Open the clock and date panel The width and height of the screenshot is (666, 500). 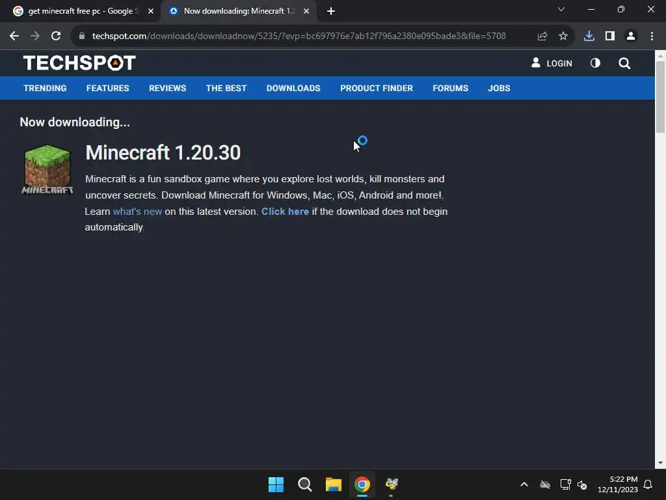pyautogui.click(x=618, y=484)
